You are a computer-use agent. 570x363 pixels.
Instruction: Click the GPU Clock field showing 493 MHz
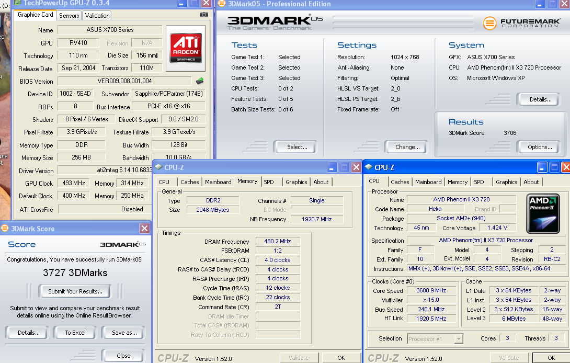(x=73, y=183)
